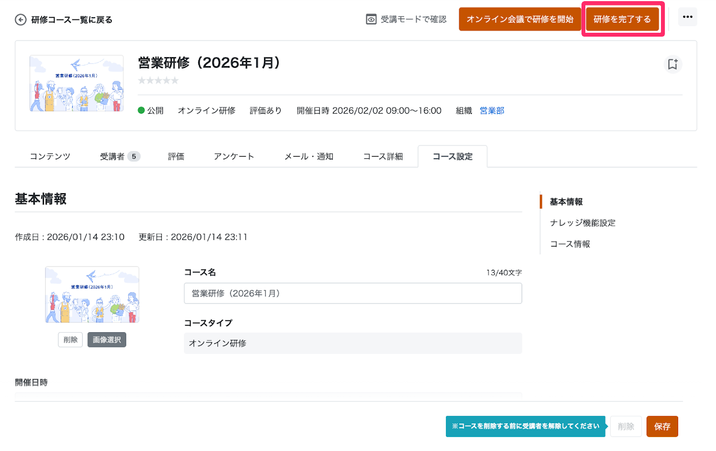Jump to ナレッジ機能設定 section
This screenshot has height=451, width=716.
[583, 223]
